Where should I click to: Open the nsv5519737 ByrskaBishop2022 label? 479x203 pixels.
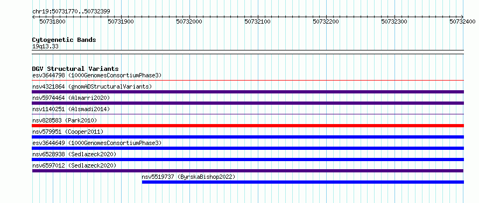click(x=188, y=177)
